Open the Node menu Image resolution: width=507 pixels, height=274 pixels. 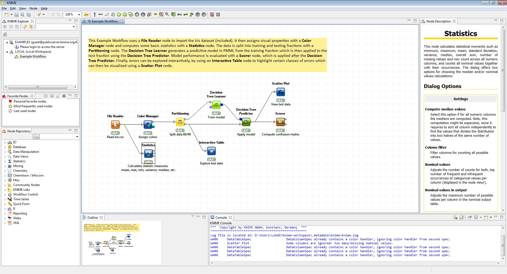(33, 8)
